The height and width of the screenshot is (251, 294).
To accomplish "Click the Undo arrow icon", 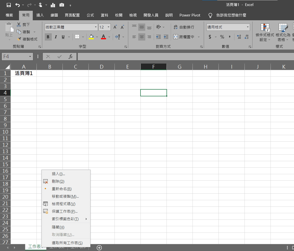I will [x=17, y=5].
